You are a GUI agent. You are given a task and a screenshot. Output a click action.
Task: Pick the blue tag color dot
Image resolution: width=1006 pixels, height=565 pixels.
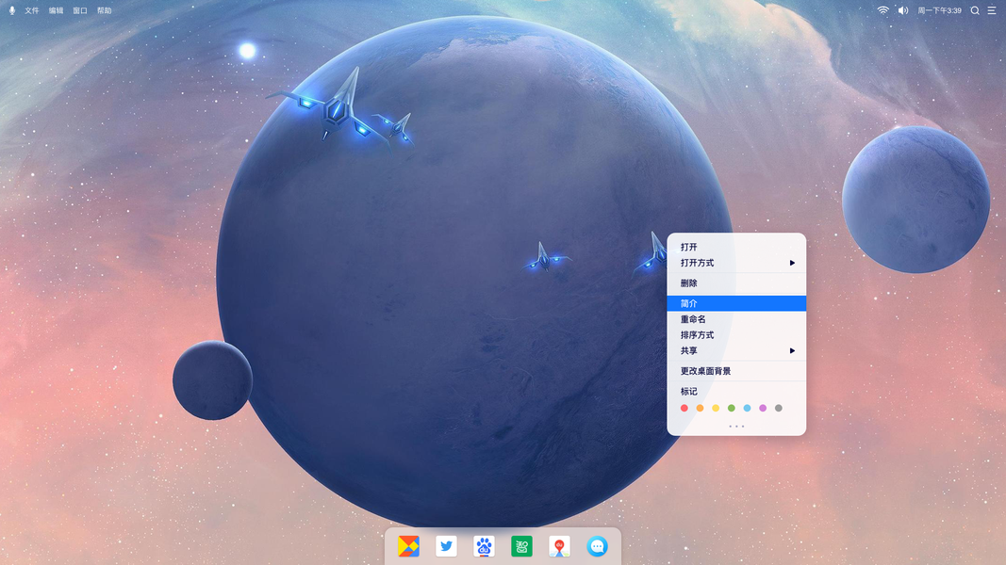pos(747,408)
